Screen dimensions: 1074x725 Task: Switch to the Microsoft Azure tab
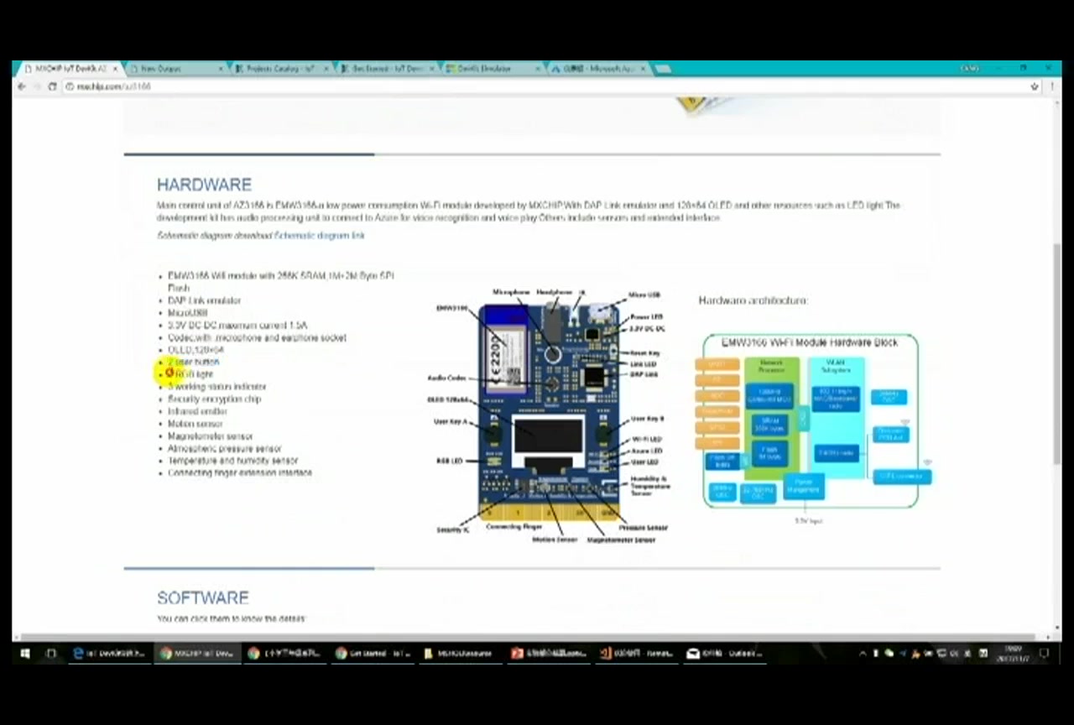(x=599, y=69)
